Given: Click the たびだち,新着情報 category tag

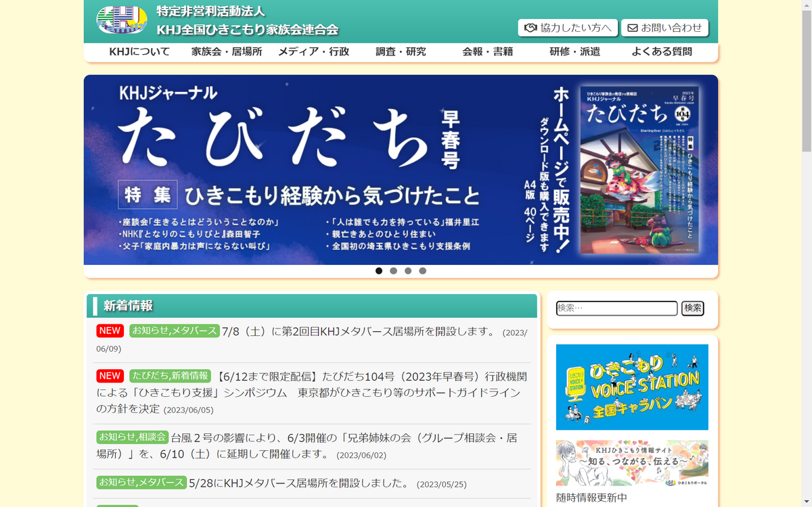Looking at the screenshot, I should click(x=171, y=376).
